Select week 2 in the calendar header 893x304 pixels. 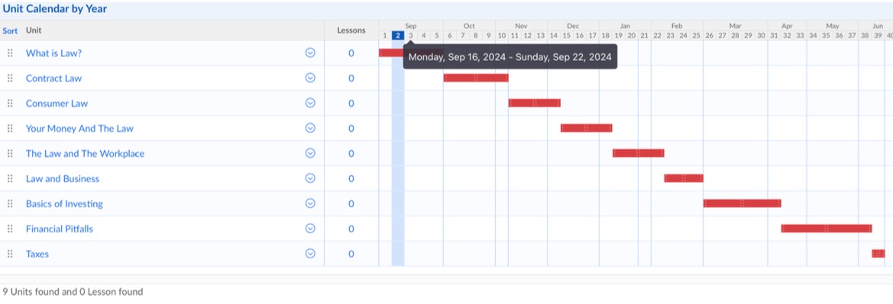coord(398,35)
